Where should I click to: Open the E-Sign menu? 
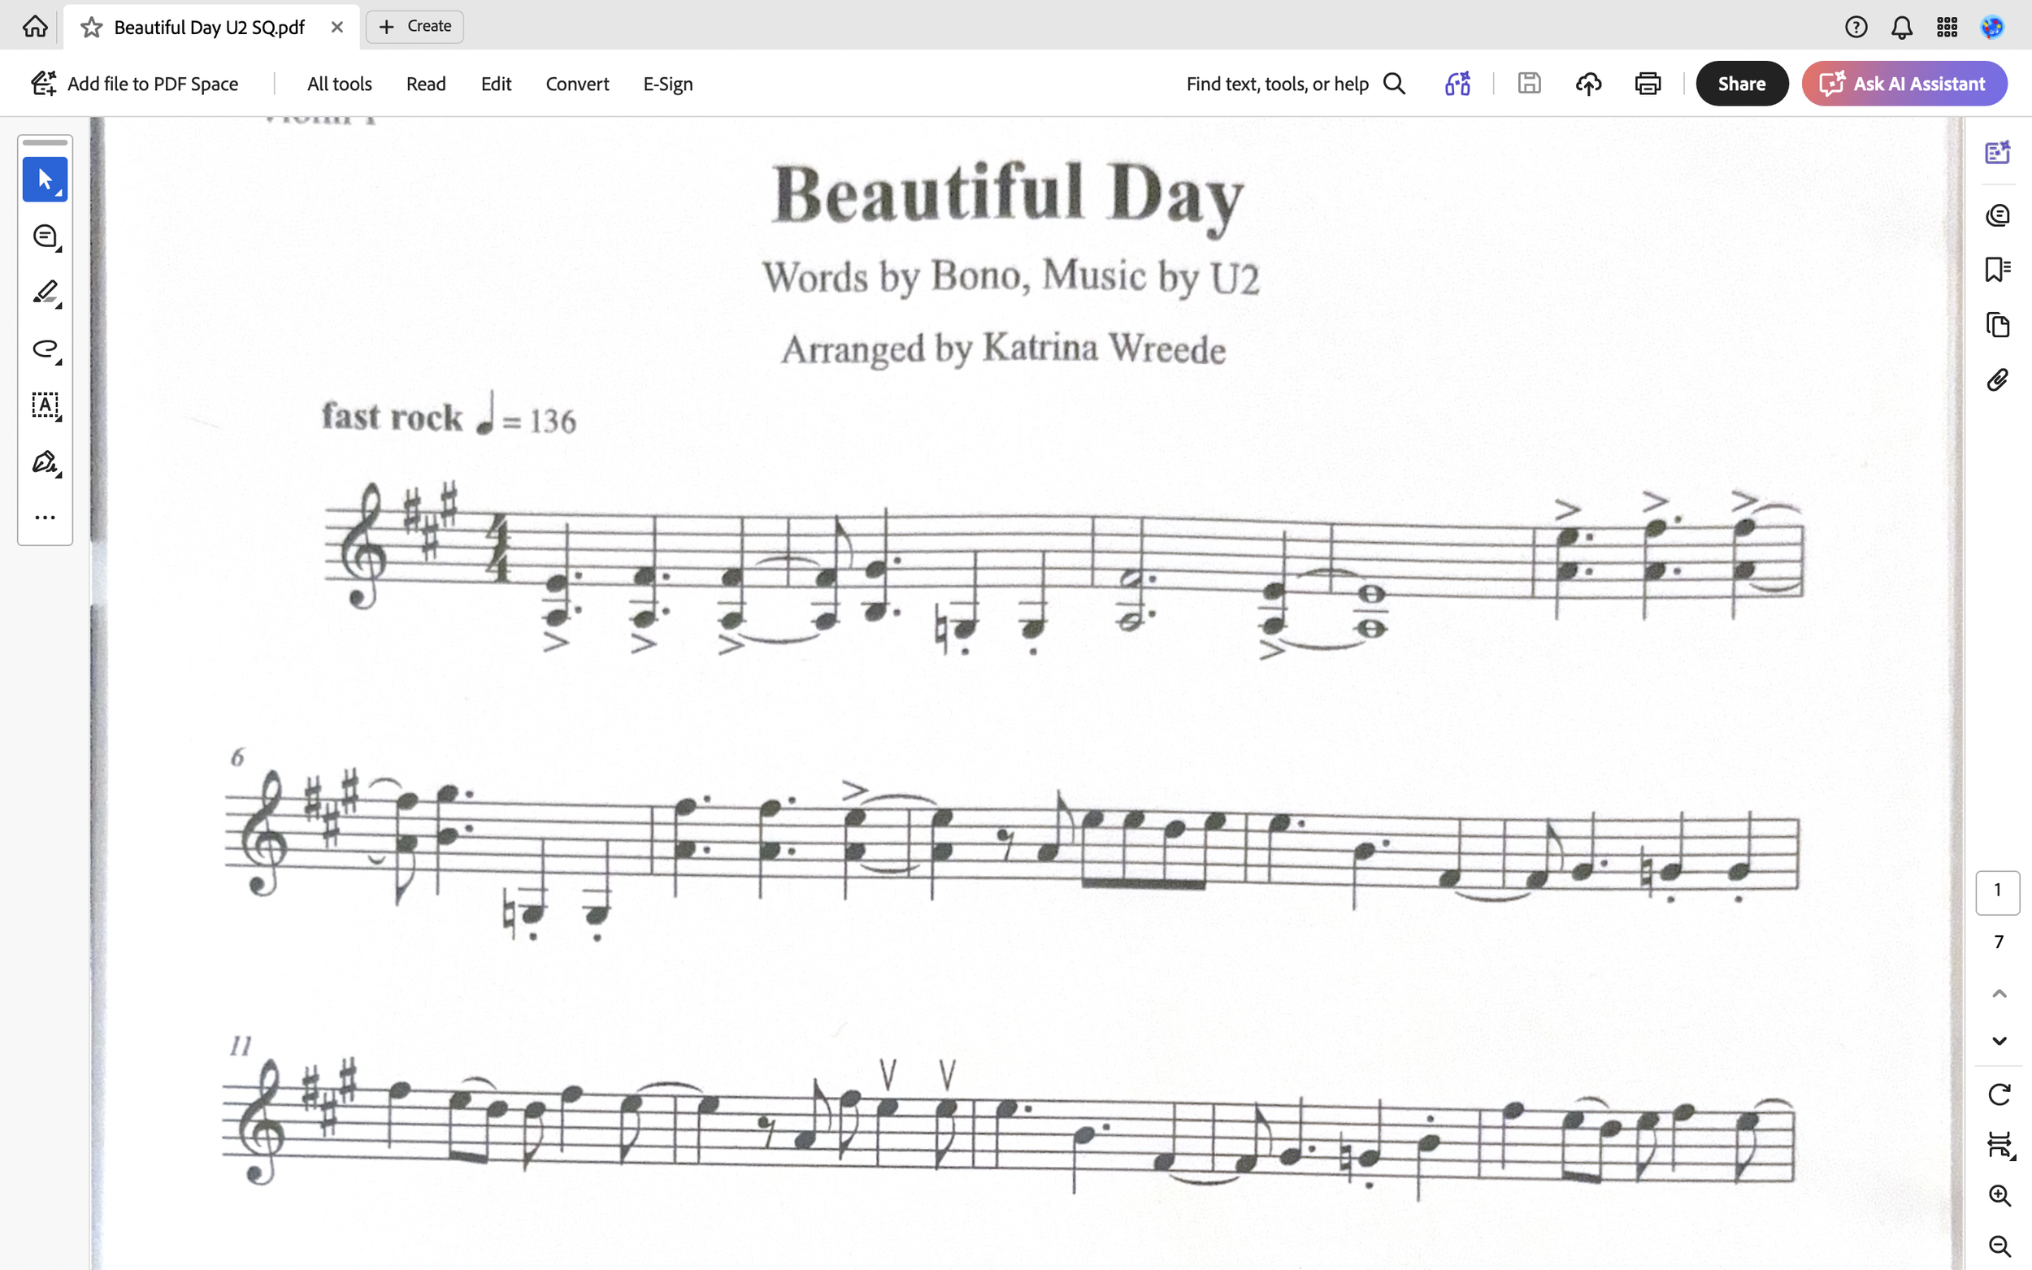[668, 84]
